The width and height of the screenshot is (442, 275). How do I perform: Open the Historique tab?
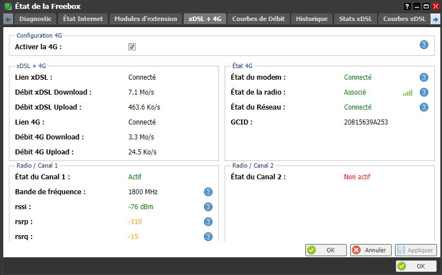[312, 19]
